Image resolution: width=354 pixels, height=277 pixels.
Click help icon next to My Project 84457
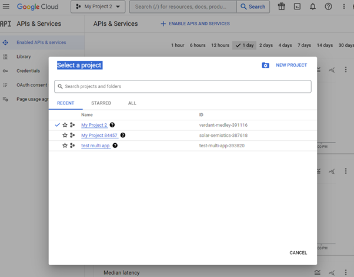123,135
